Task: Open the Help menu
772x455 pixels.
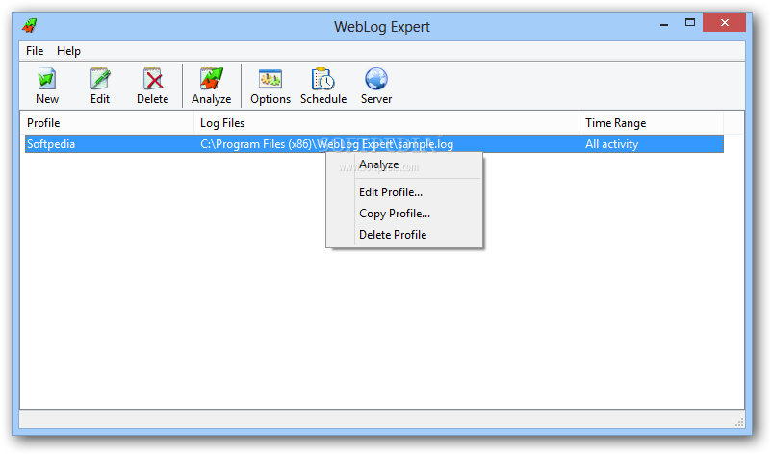Action: point(68,51)
